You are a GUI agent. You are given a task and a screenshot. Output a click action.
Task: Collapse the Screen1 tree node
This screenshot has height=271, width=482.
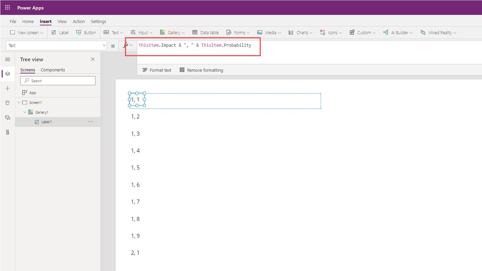(x=18, y=103)
